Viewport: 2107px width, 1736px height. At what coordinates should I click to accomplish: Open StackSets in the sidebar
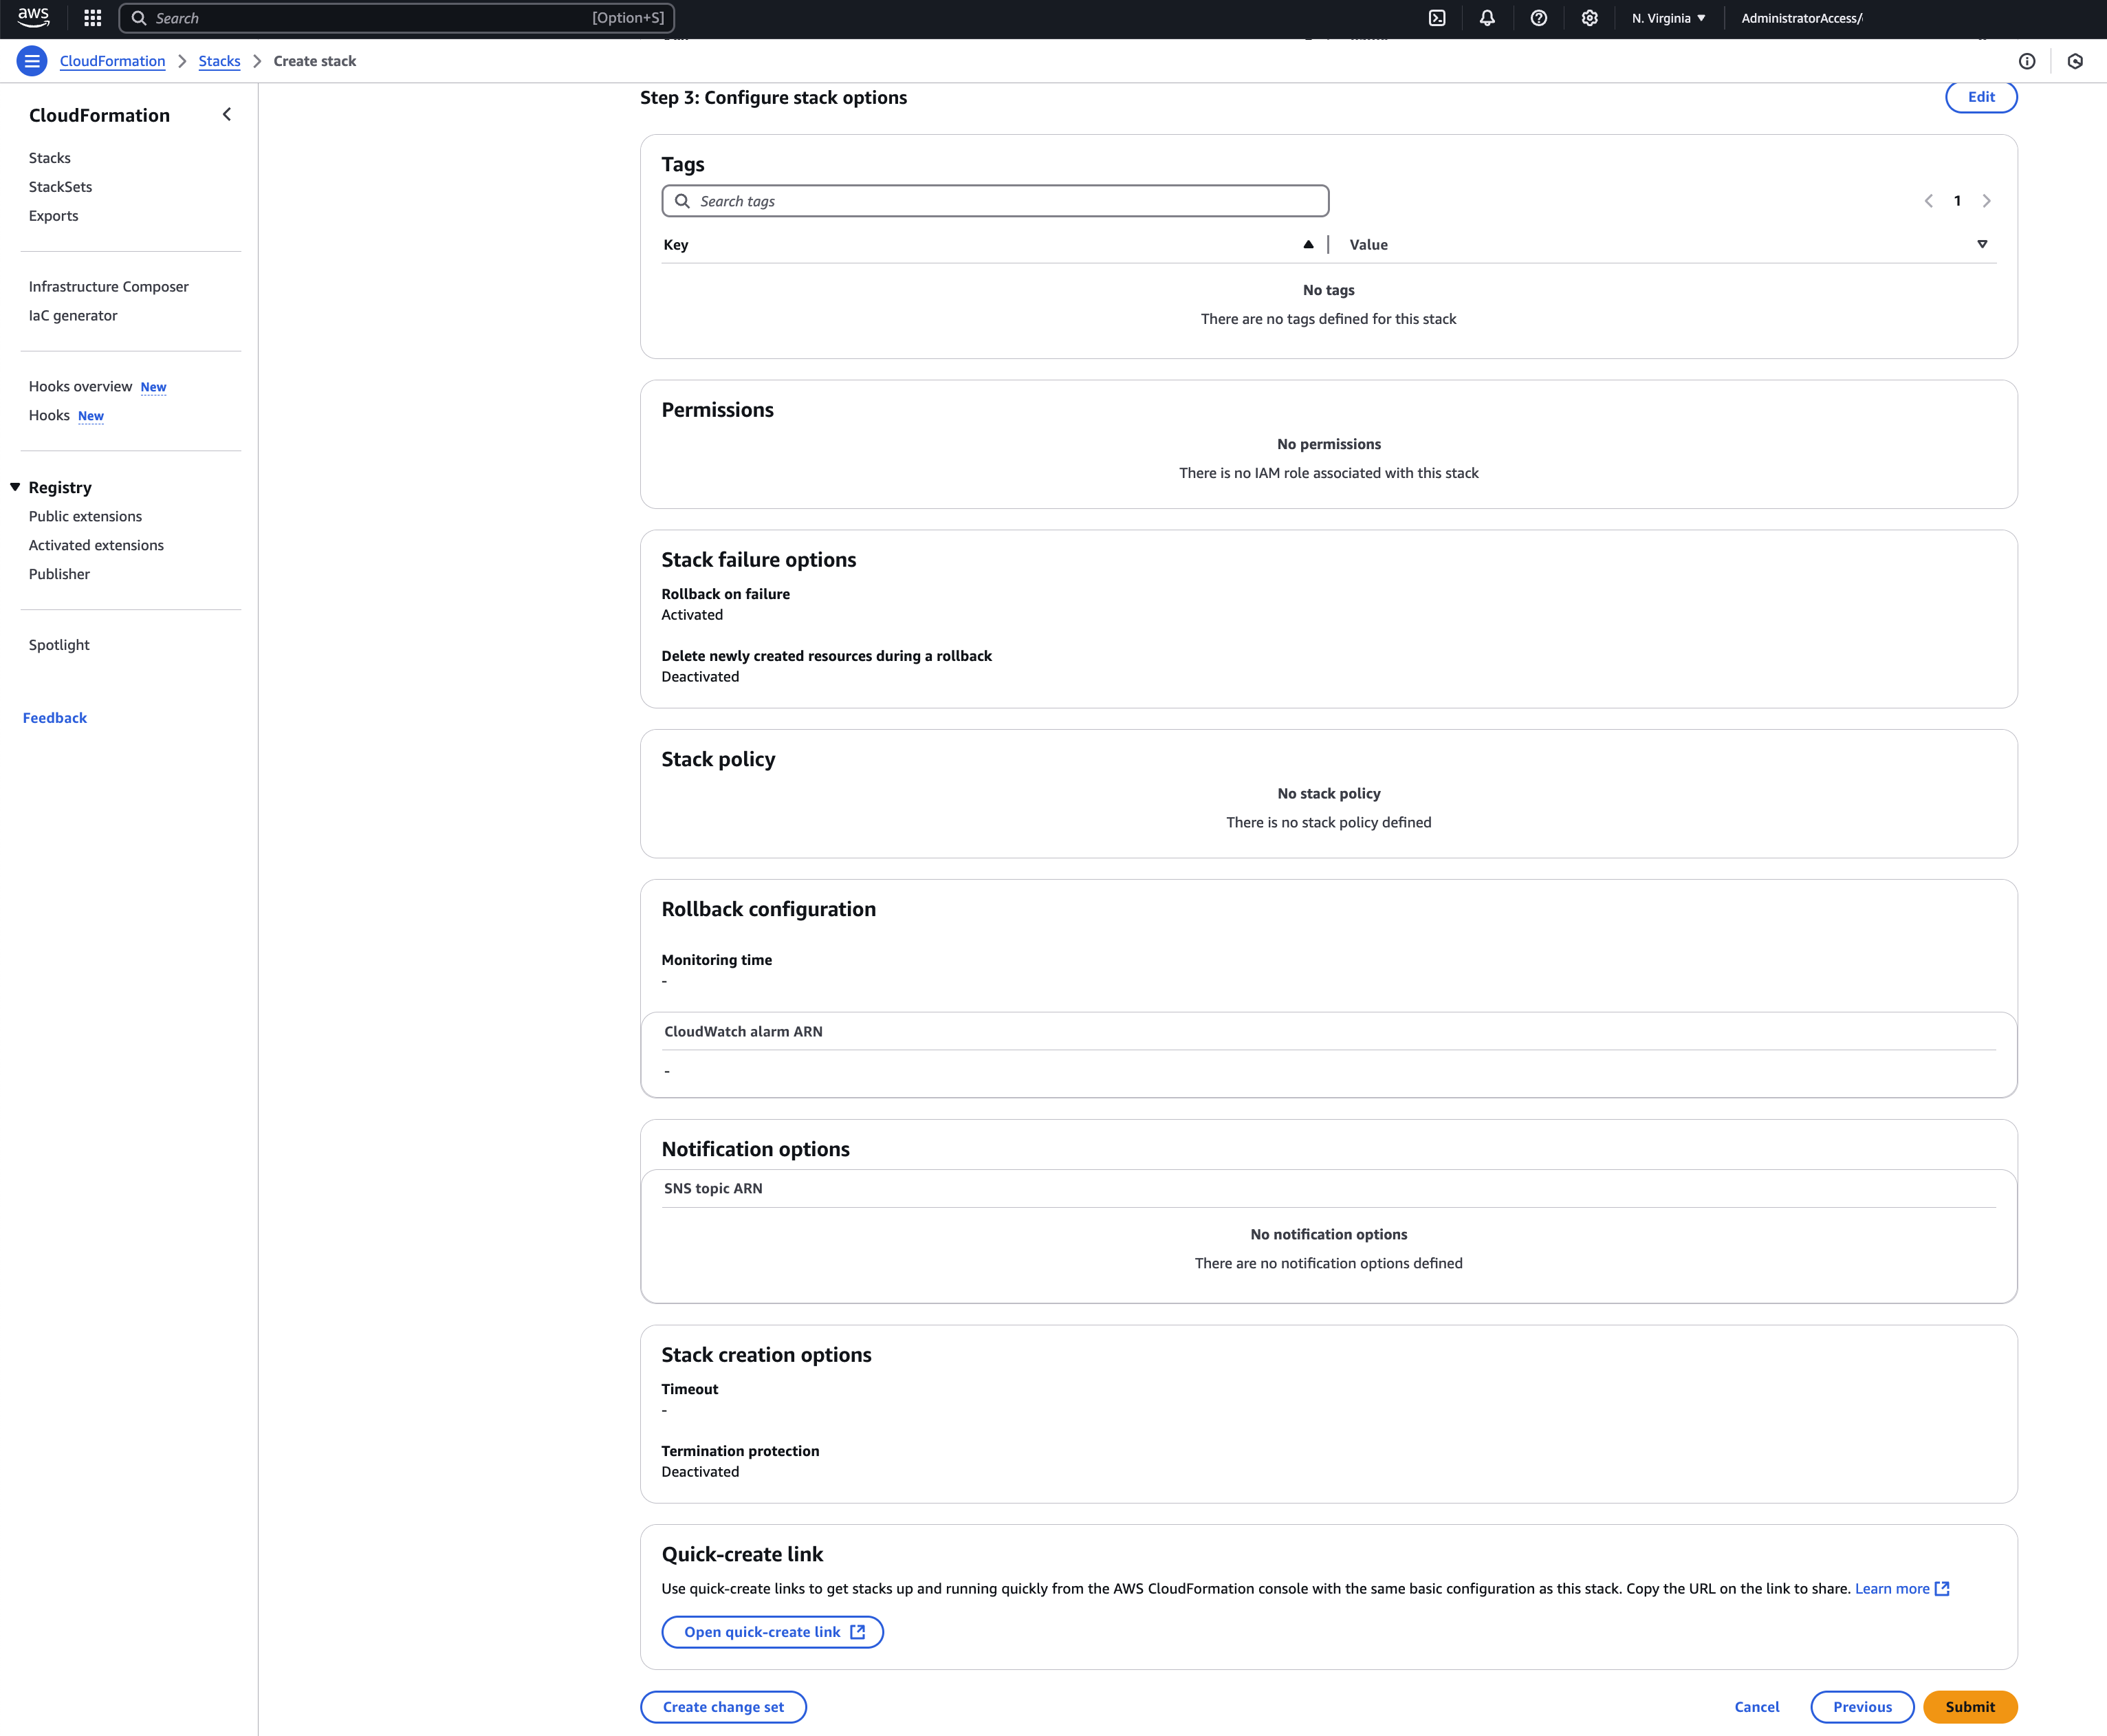60,187
